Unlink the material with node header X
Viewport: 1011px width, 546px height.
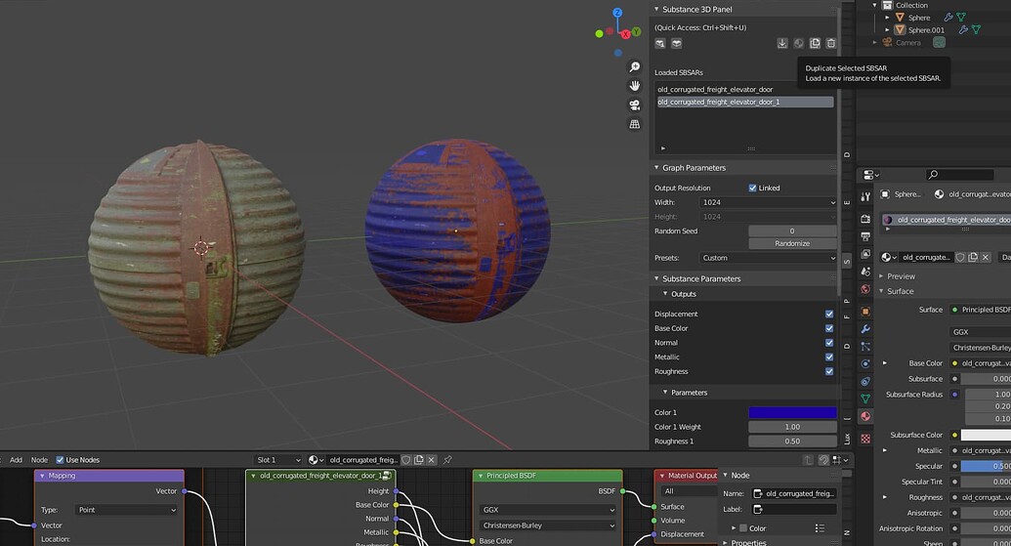(x=432, y=460)
